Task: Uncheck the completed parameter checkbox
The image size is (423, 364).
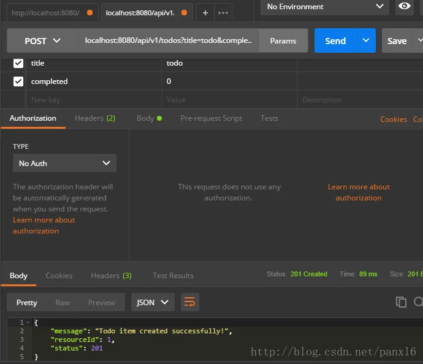Action: [18, 82]
